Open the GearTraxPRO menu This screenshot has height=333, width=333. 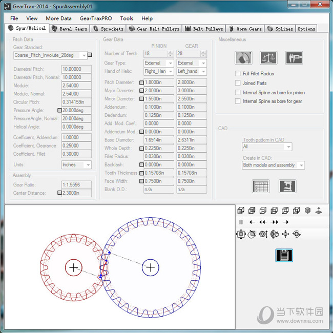[96, 18]
